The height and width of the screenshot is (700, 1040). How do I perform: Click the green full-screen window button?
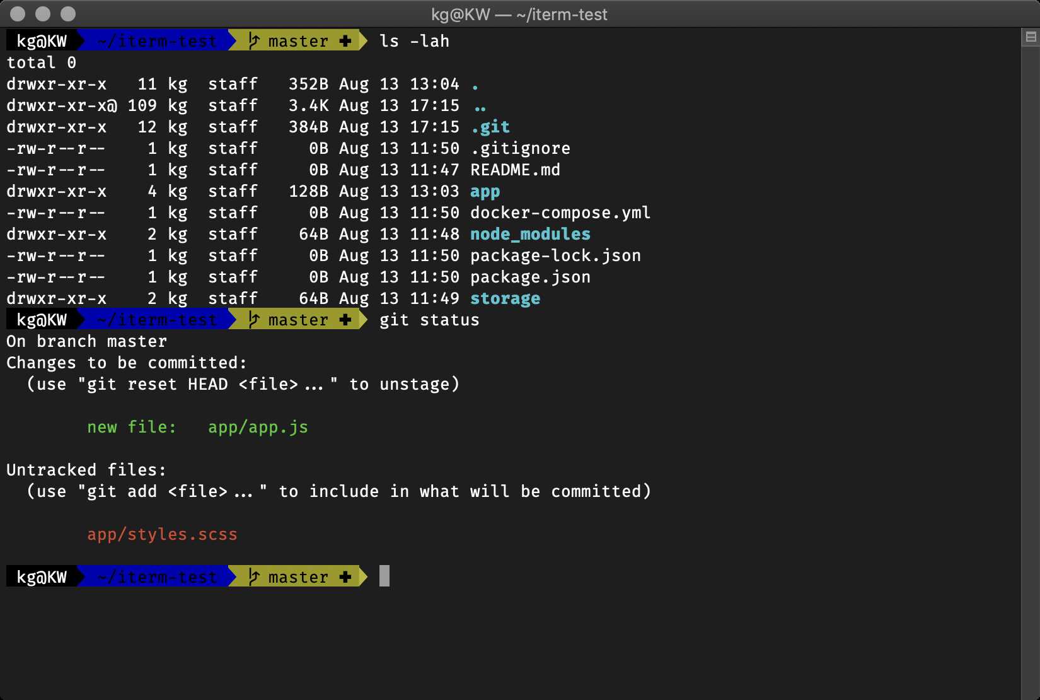tap(67, 13)
